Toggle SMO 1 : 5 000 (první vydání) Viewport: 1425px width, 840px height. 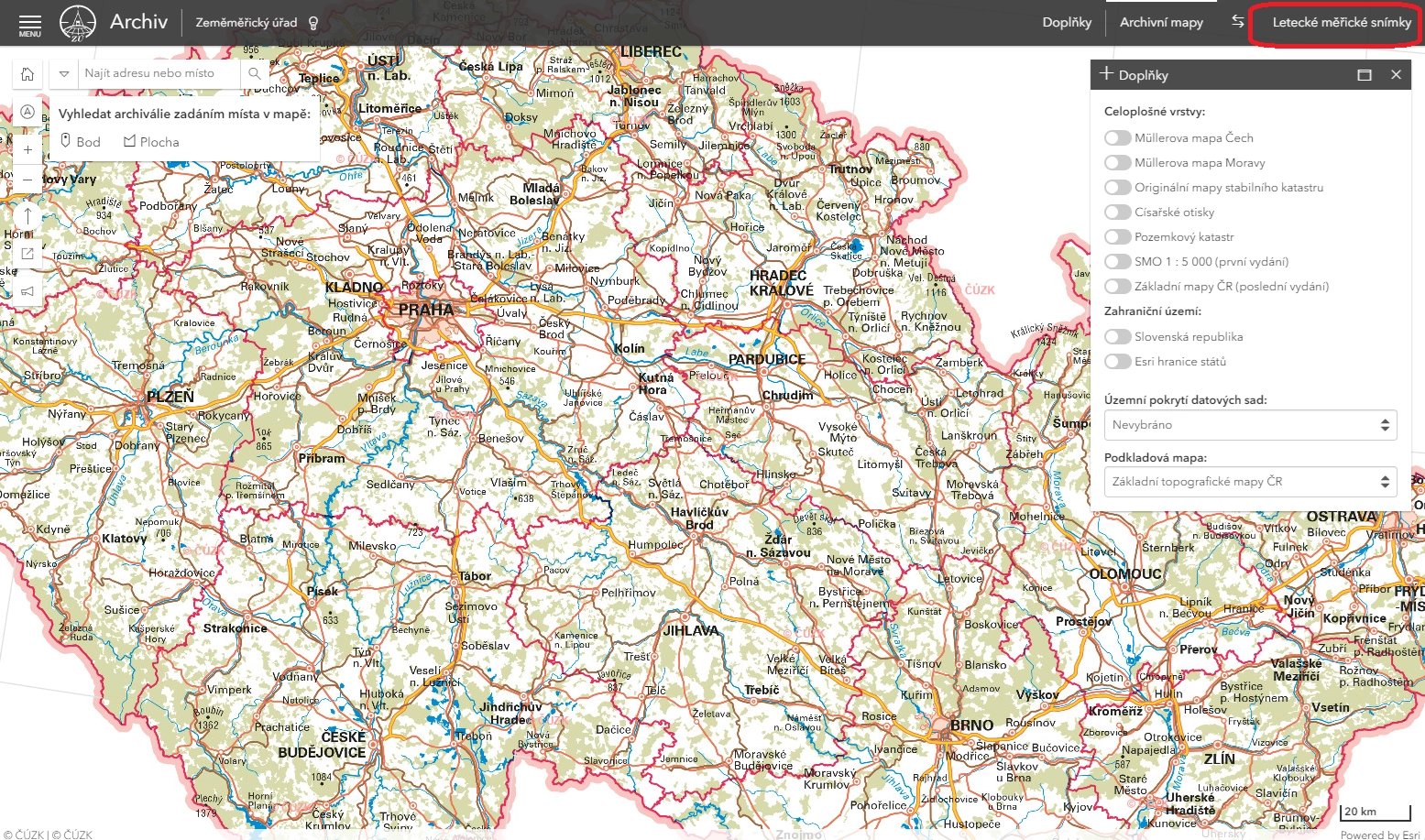point(1117,261)
